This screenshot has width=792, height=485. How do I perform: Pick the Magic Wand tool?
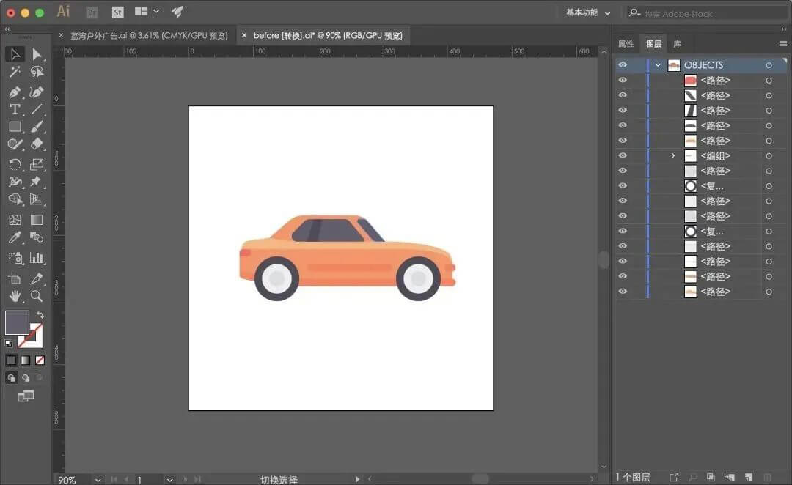point(15,73)
